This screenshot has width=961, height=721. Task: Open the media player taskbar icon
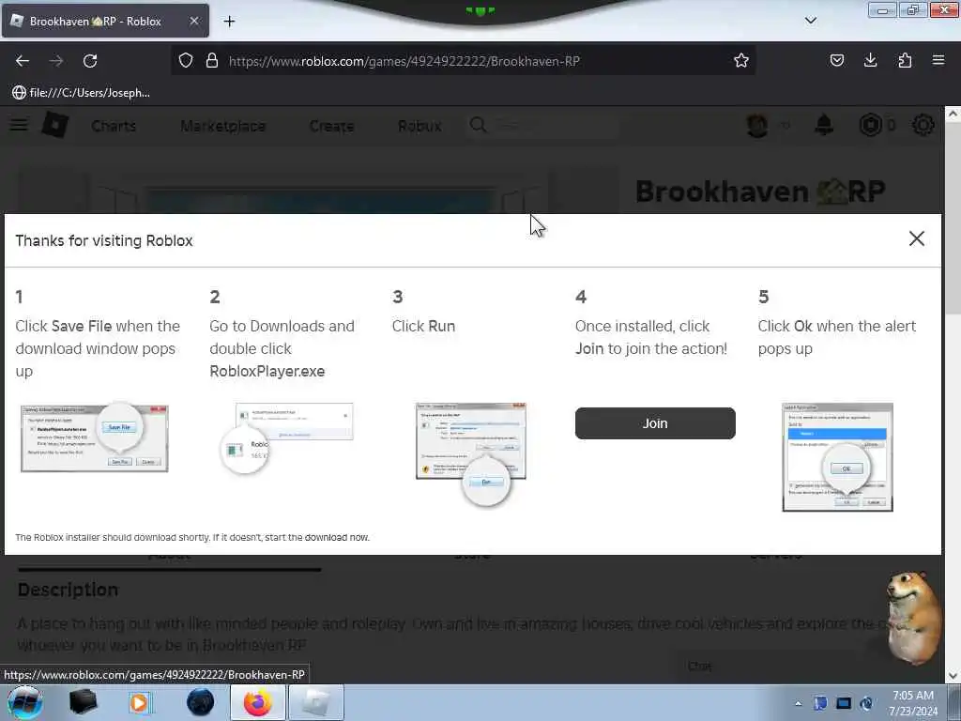(x=139, y=702)
